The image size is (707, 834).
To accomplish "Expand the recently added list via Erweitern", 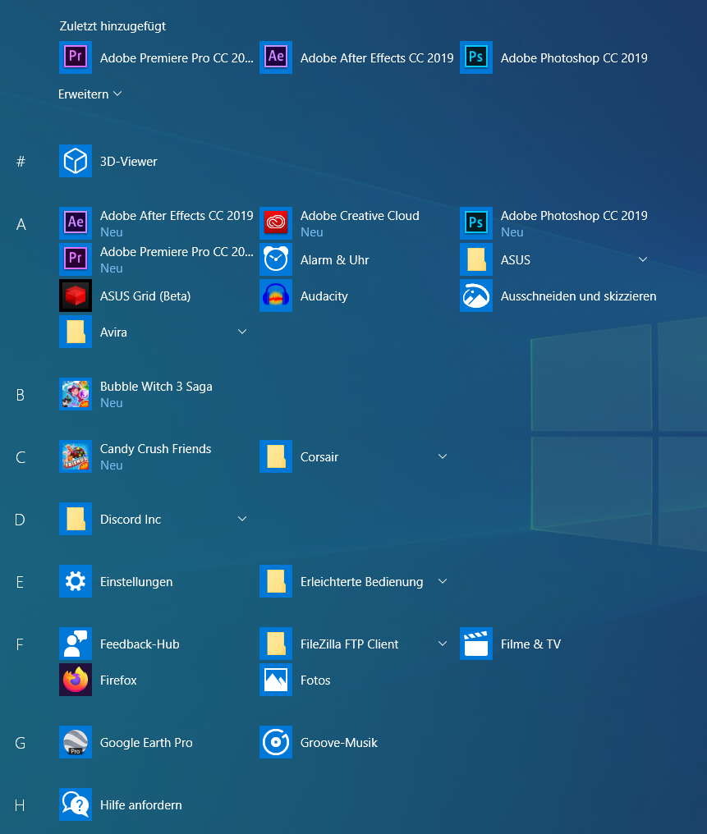I will tap(90, 94).
